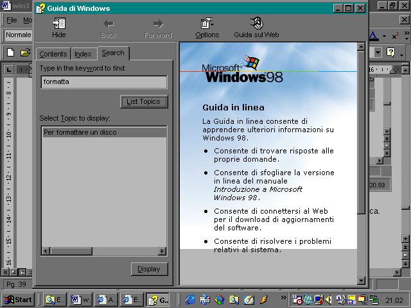Select topic 'Per formattare un disco'
Screen dimensions: 411x308
(104, 132)
